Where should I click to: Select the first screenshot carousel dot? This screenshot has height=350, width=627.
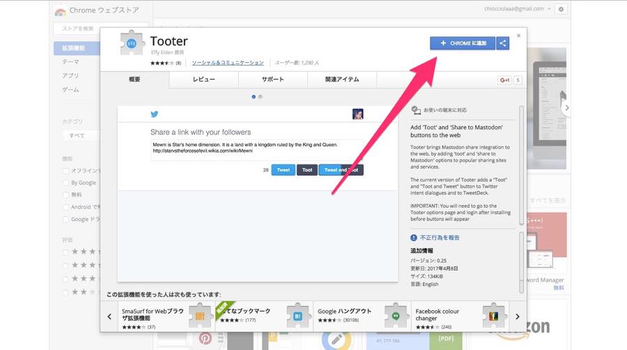pyautogui.click(x=254, y=97)
